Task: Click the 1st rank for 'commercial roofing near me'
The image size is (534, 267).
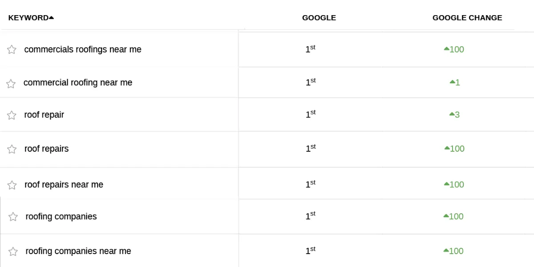Action: (x=310, y=82)
